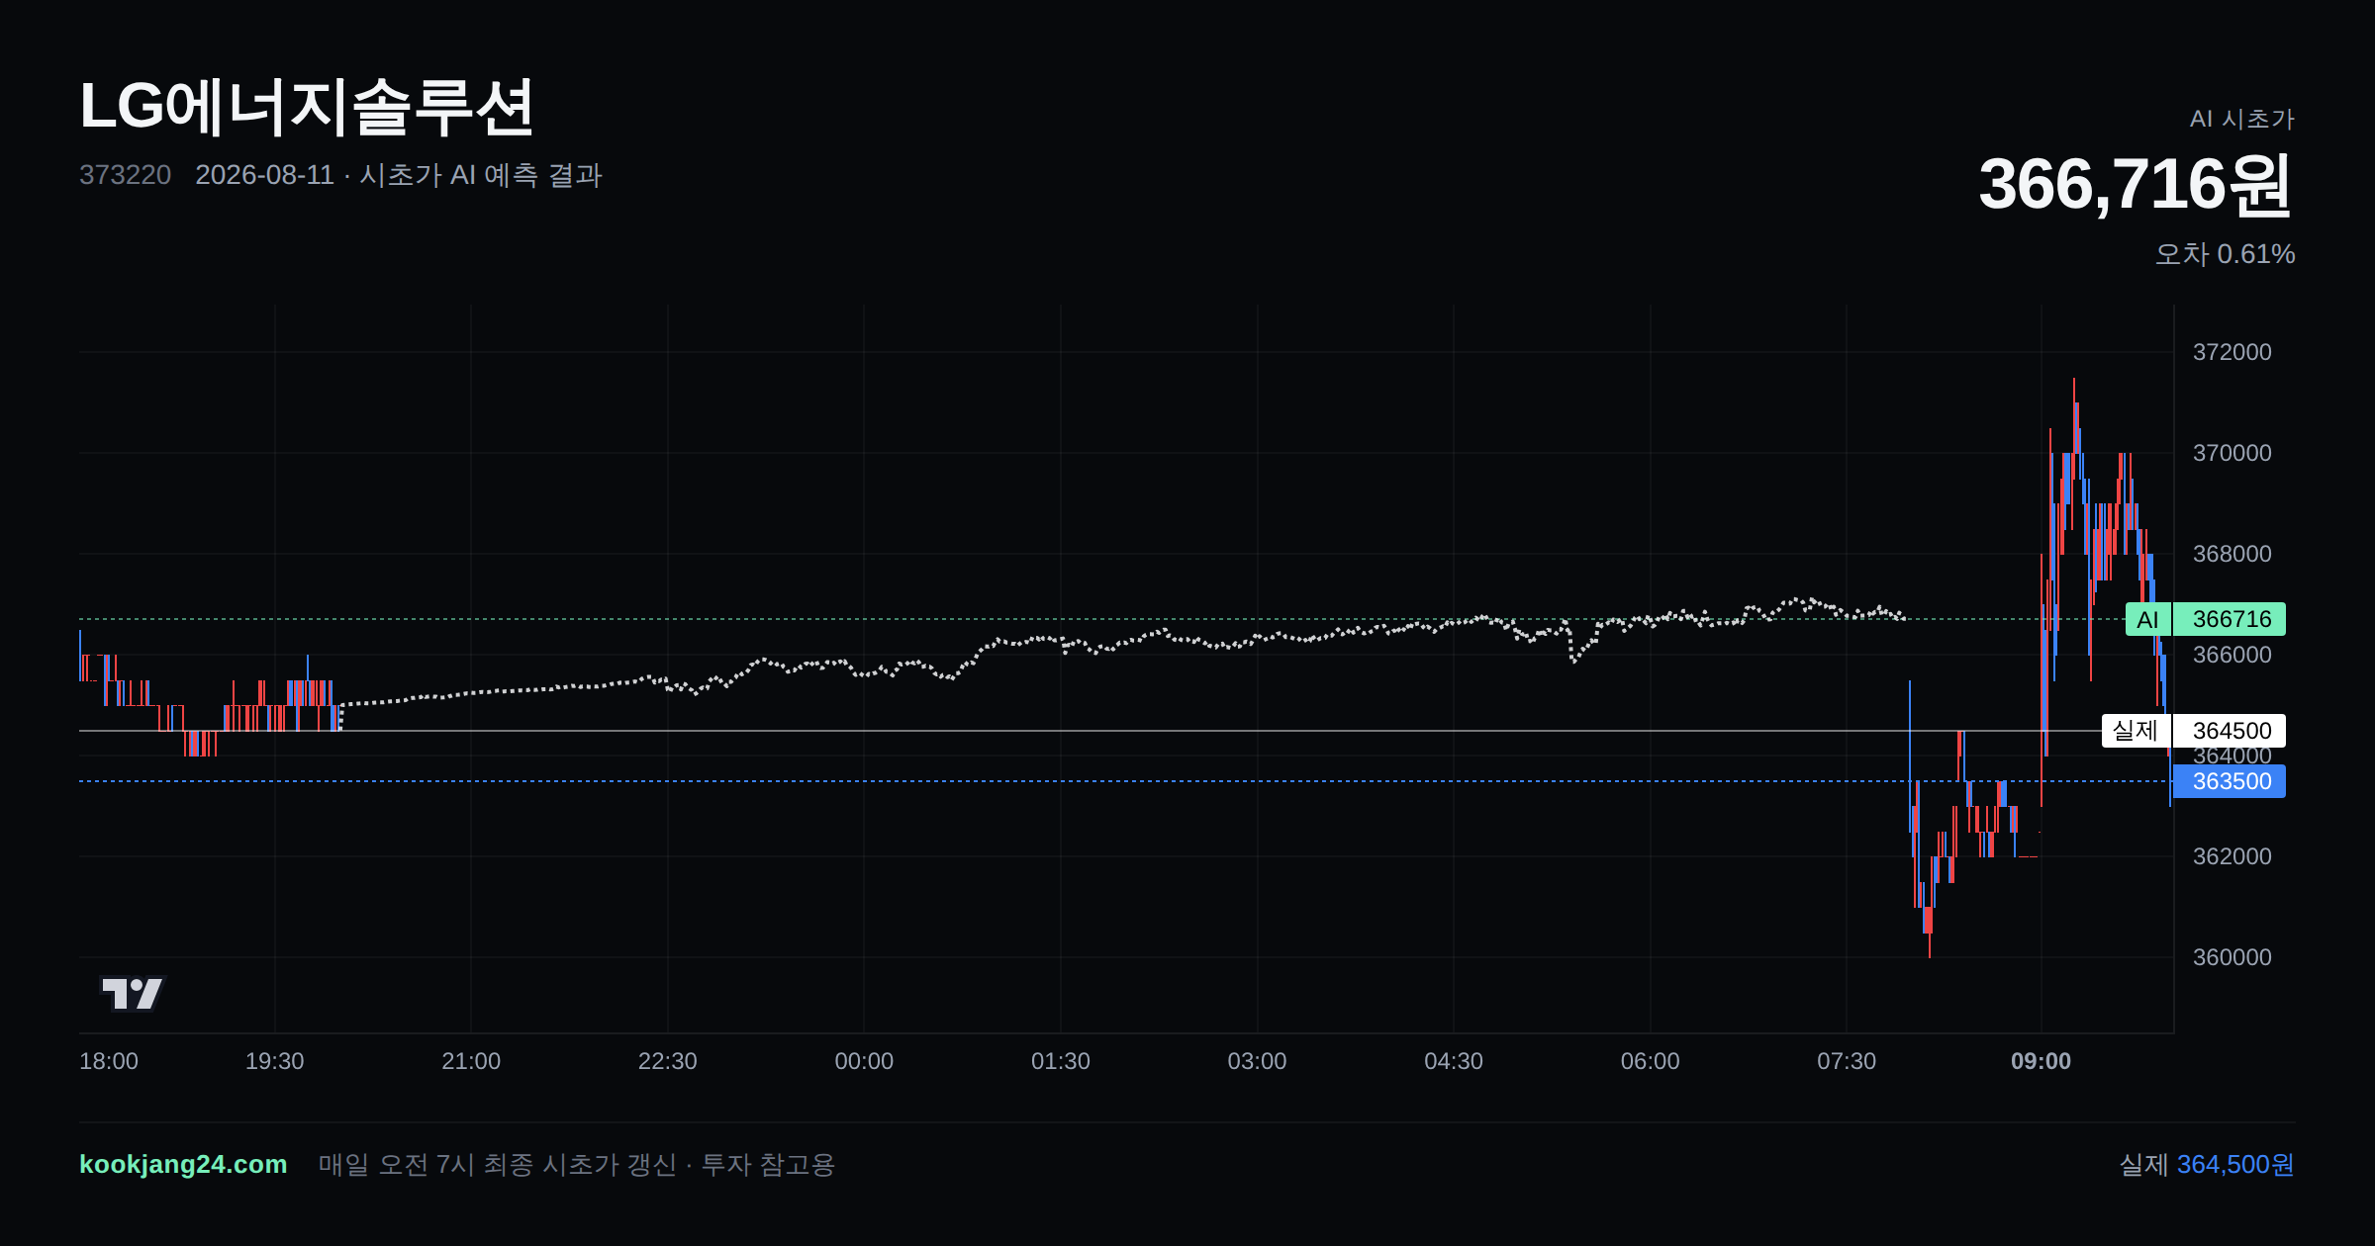Click the 366000 price axis label
This screenshot has height=1246, width=2375.
[x=2232, y=655]
